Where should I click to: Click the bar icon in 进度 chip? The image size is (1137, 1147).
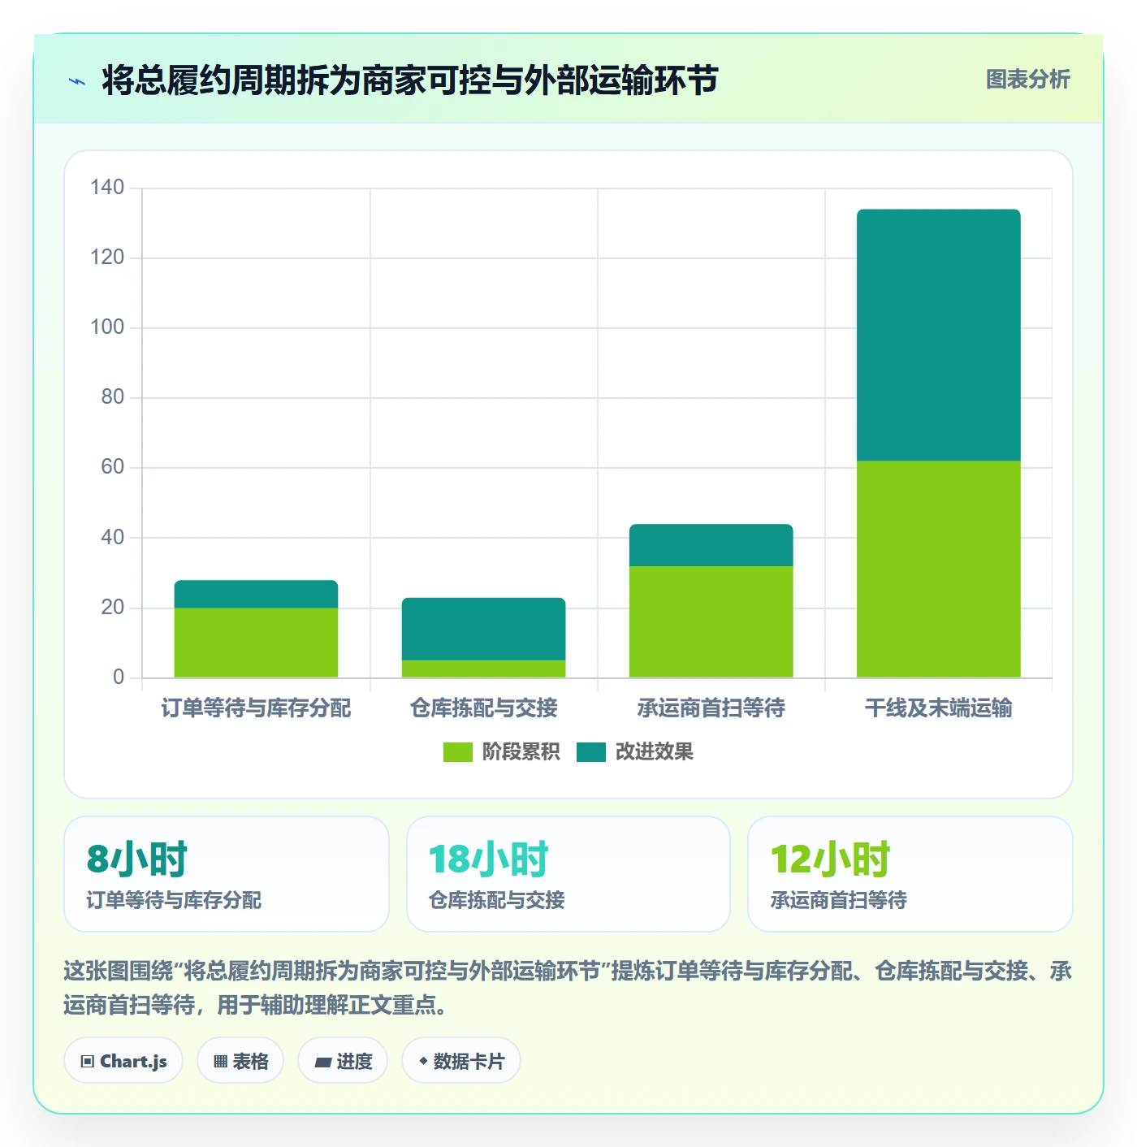[323, 1063]
